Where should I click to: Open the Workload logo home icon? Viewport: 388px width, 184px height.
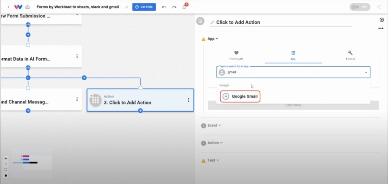(x=18, y=7)
